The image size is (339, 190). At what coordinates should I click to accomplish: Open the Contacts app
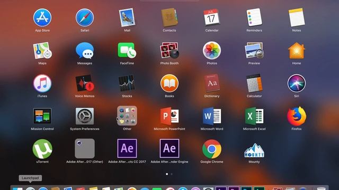coord(169,17)
